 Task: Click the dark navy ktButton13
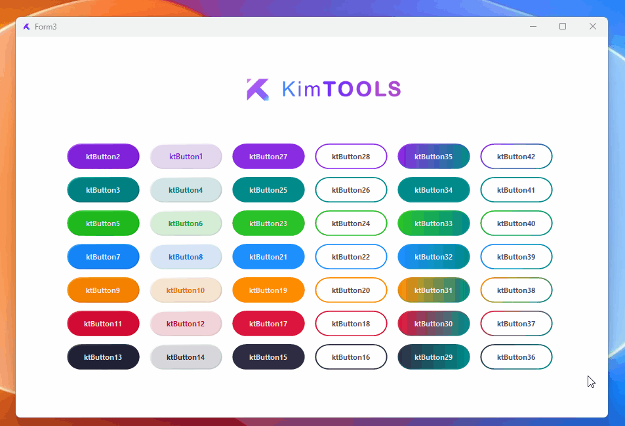[x=103, y=357]
